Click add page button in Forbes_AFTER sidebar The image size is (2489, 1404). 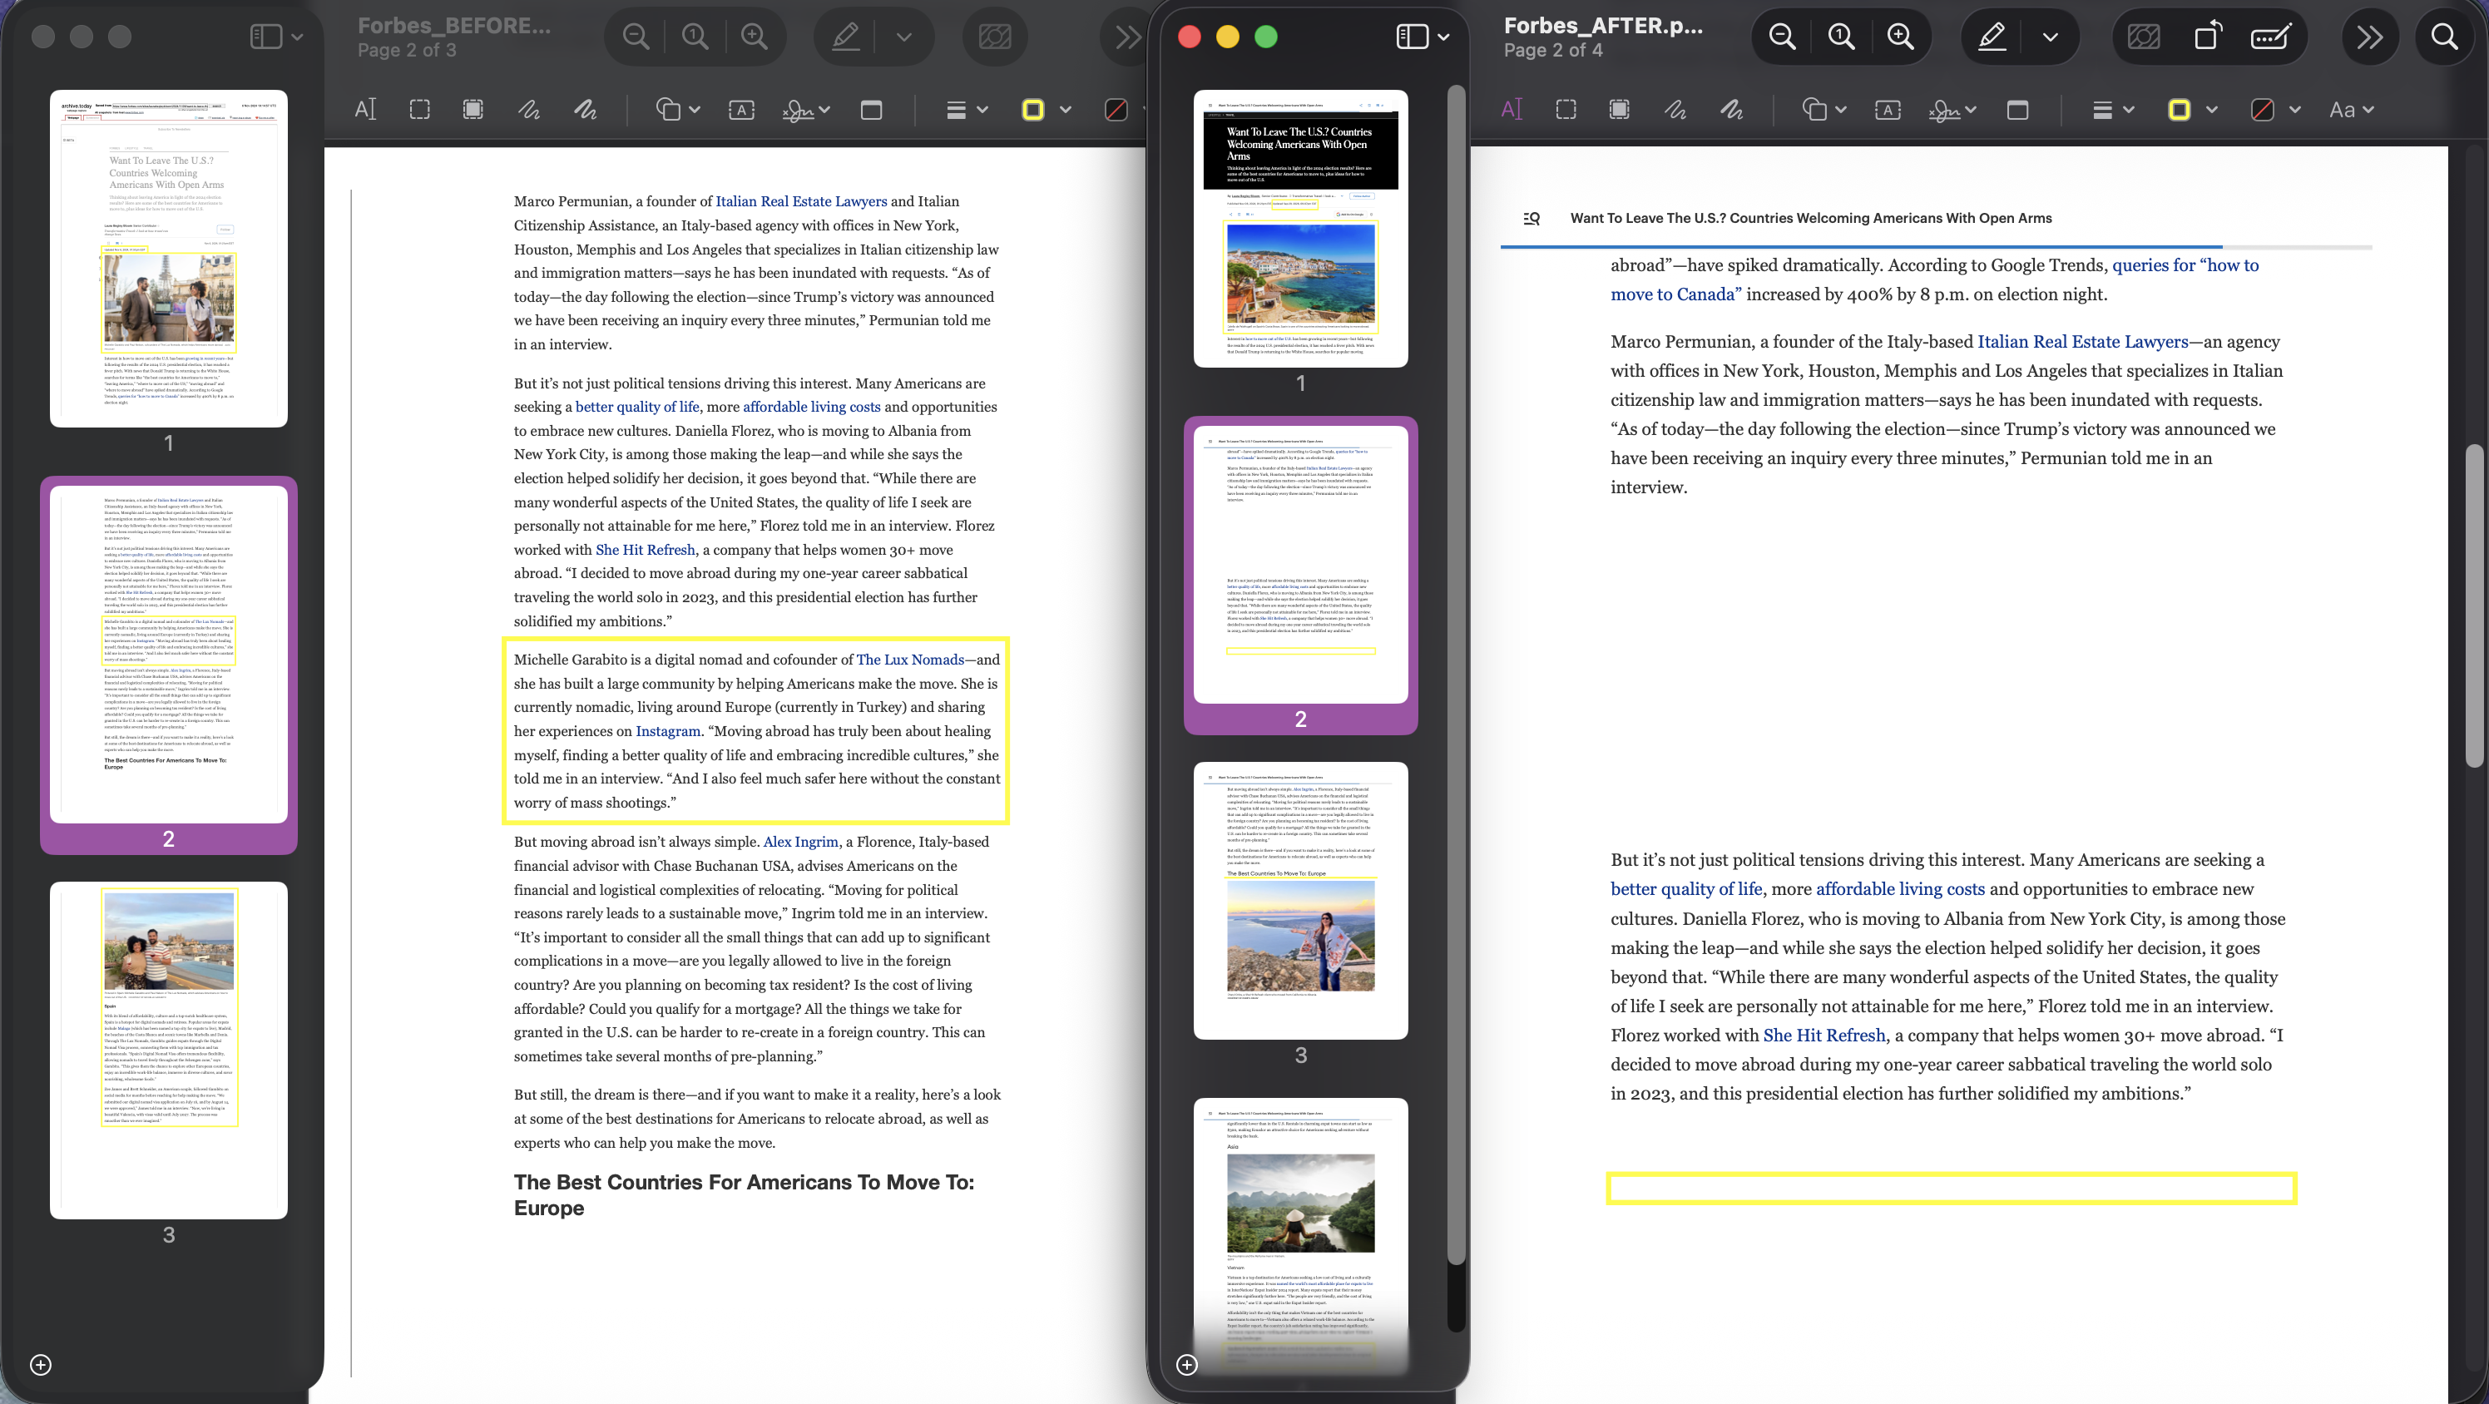(x=1186, y=1364)
